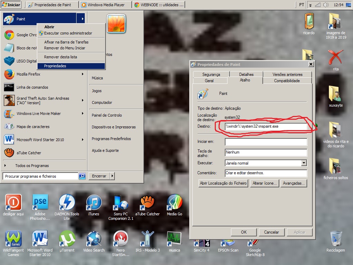Switch to the Segurança tab

(x=211, y=75)
